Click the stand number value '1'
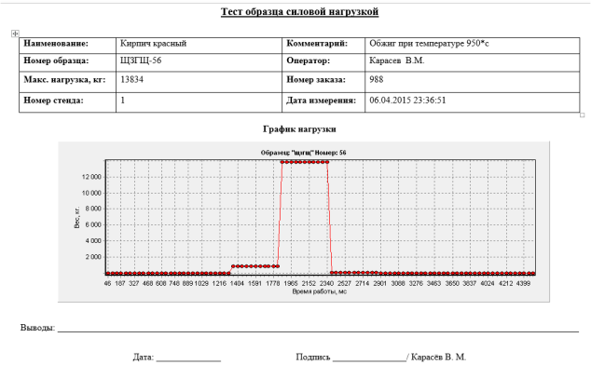The image size is (591, 365). tap(122, 101)
